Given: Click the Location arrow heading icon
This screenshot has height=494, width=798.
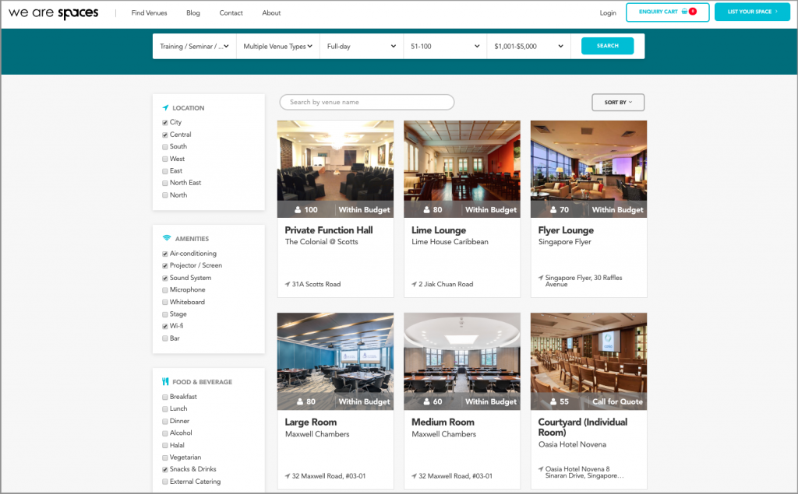Looking at the screenshot, I should [x=165, y=107].
